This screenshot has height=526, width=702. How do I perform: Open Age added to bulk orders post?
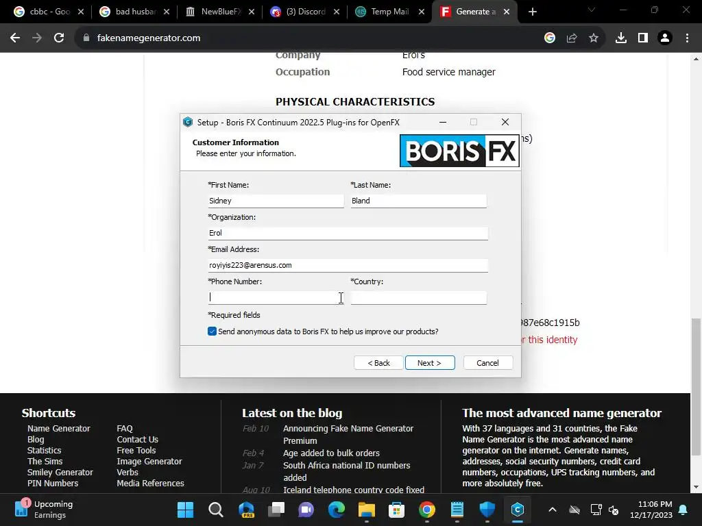coord(331,453)
